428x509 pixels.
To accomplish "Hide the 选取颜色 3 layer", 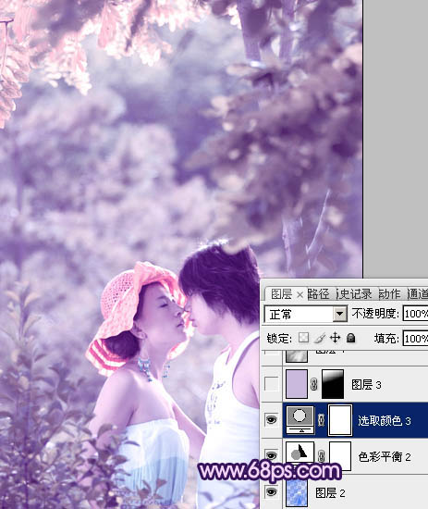I will tap(271, 420).
